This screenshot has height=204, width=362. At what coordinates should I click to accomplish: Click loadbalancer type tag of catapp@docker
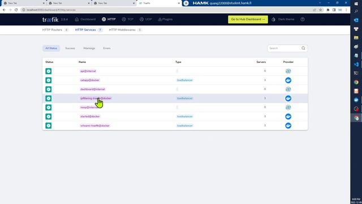(x=185, y=80)
